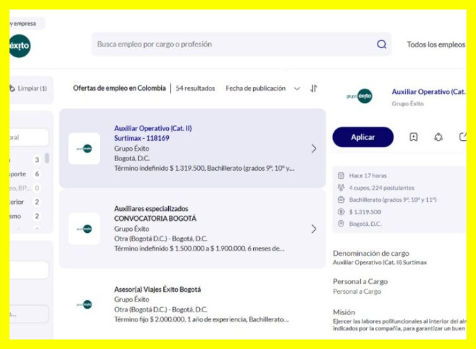Screen dimensions: 476x349
Task: Click the Aplicar button
Action: tap(363, 137)
